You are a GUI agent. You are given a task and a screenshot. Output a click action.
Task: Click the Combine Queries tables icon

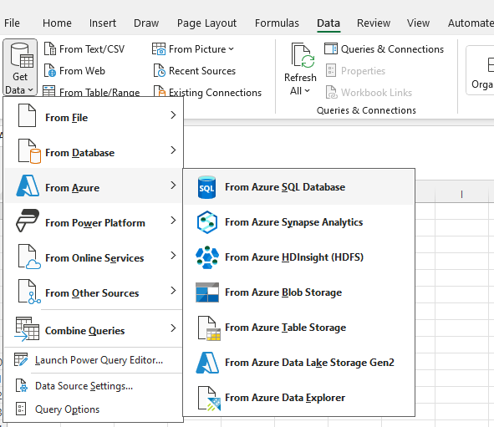tap(27, 329)
